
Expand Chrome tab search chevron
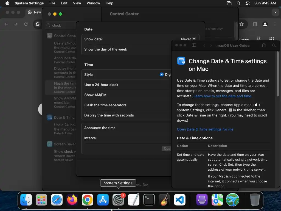(x=276, y=12)
